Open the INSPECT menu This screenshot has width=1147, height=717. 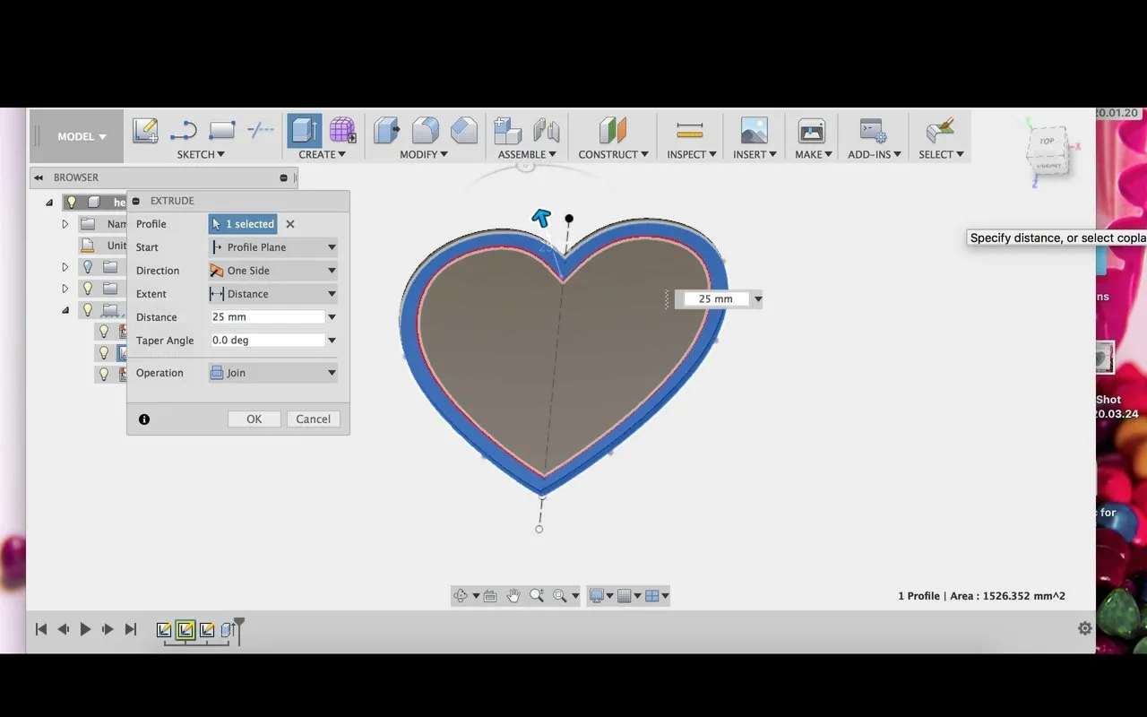692,154
